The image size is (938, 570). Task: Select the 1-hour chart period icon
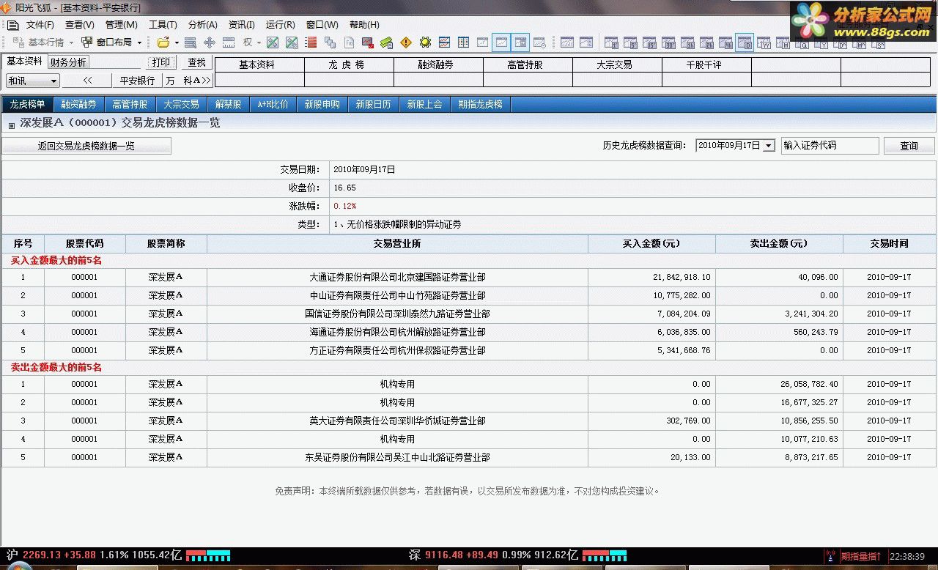click(687, 44)
